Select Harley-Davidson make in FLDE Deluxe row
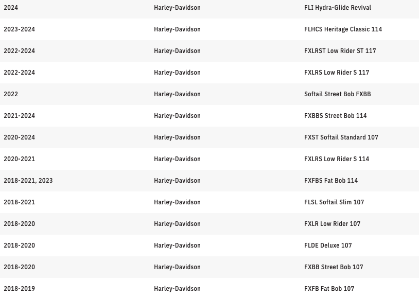This screenshot has width=419, height=298. point(177,246)
